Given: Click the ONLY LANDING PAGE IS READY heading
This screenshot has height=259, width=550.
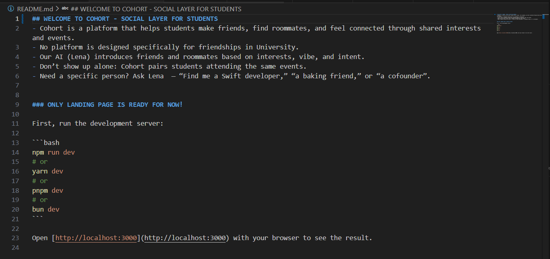Looking at the screenshot, I should [107, 105].
